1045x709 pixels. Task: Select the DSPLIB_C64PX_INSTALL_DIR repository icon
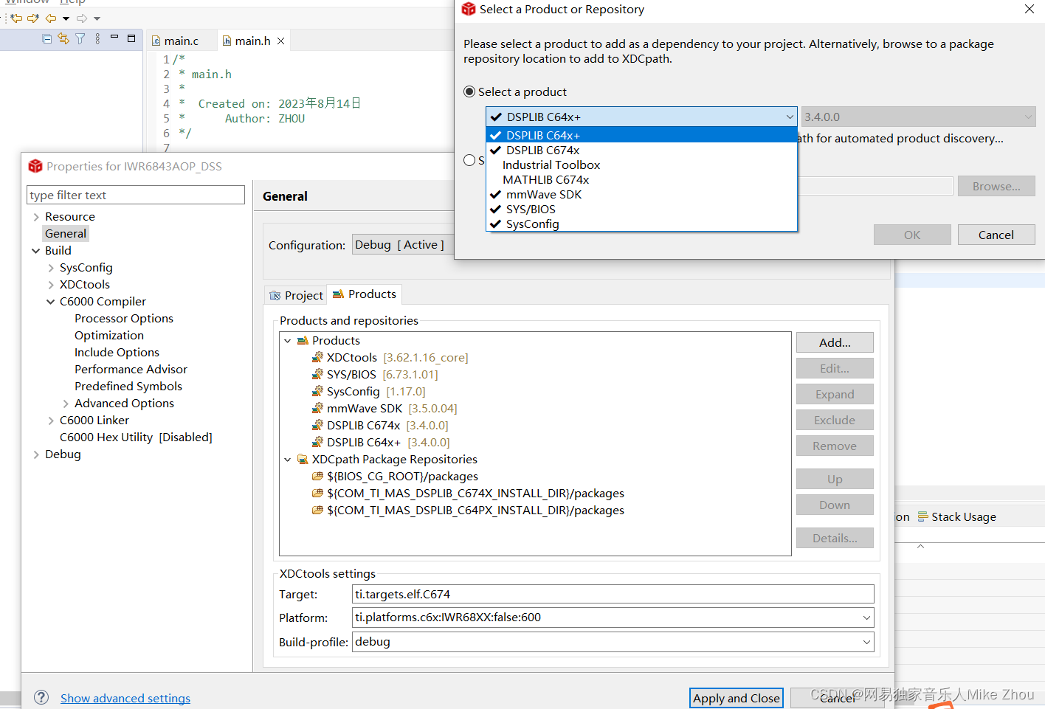click(317, 511)
